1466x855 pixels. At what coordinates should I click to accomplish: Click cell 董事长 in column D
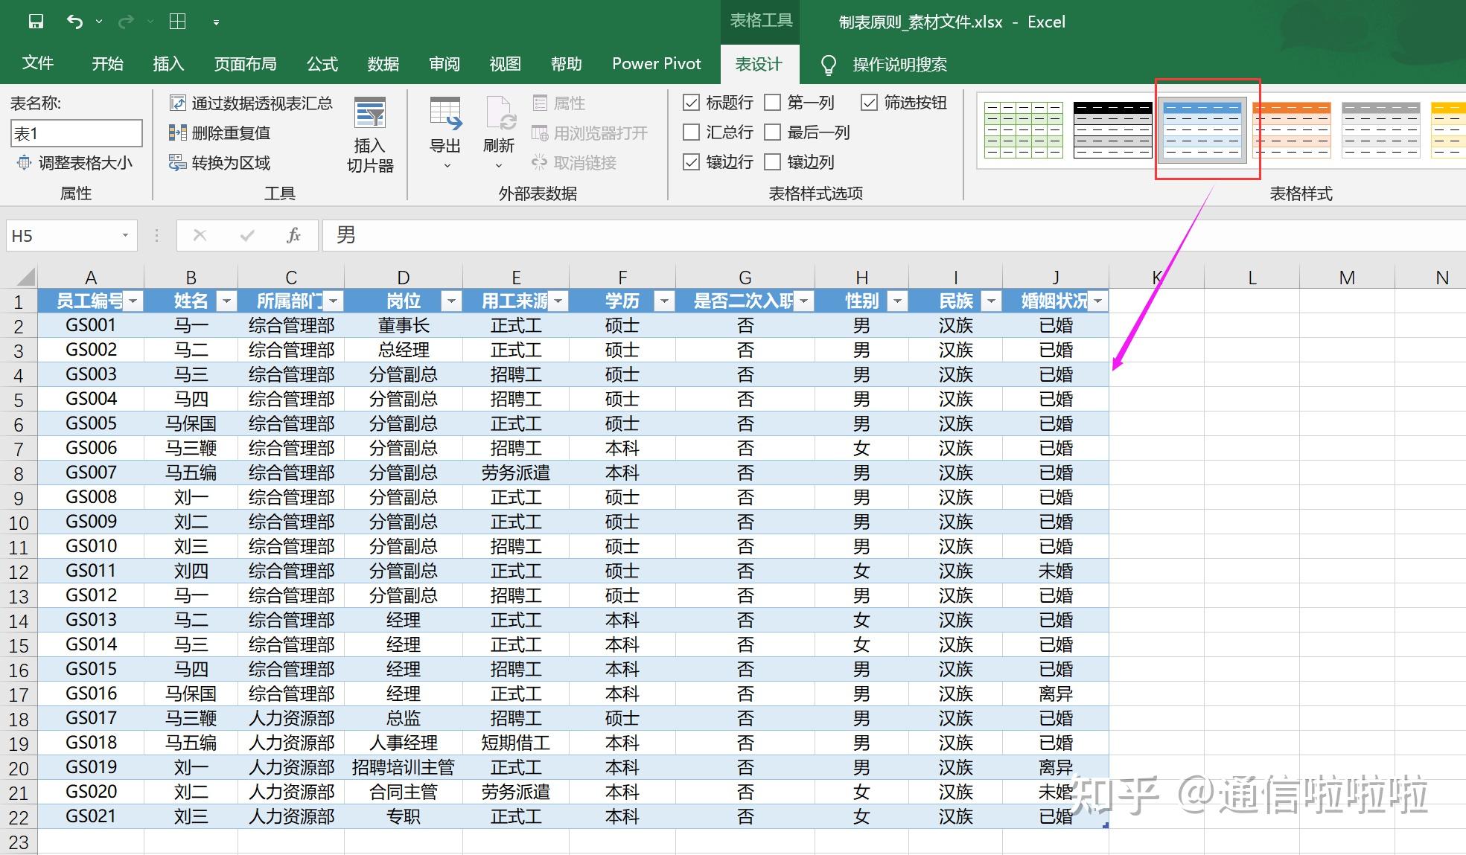(404, 325)
